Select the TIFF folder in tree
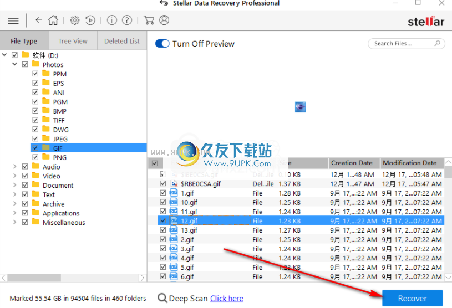Image resolution: width=452 pixels, height=308 pixels. pyautogui.click(x=59, y=120)
